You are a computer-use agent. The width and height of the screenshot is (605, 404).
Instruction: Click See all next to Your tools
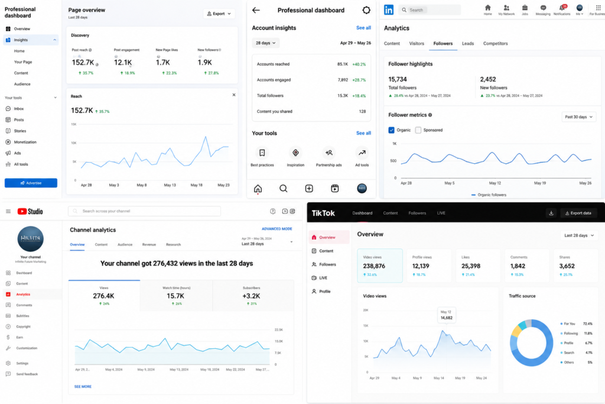pos(363,133)
